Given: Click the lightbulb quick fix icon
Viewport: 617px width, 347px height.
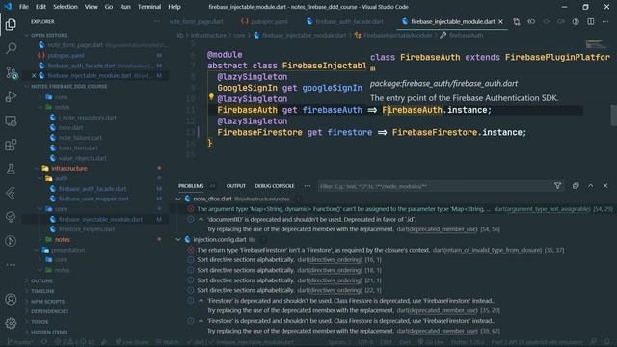Looking at the screenshot, I should click(211, 96).
